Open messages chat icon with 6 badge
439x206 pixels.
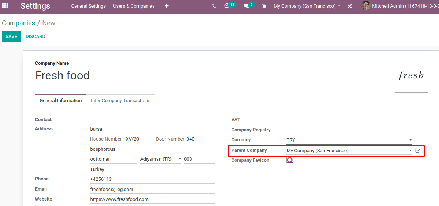pos(249,5)
